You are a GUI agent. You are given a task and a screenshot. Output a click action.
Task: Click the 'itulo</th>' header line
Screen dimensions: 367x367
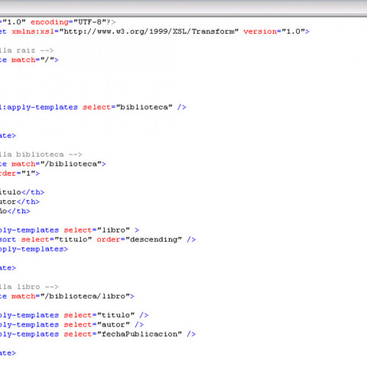pyautogui.click(x=22, y=193)
